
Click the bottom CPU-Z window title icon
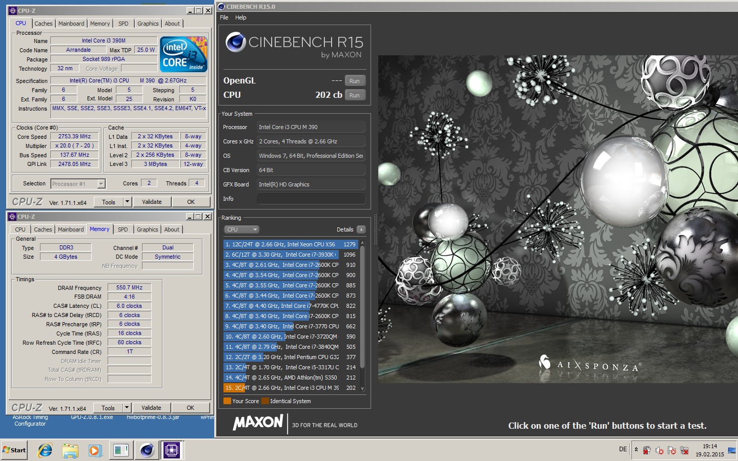pyautogui.click(x=12, y=217)
